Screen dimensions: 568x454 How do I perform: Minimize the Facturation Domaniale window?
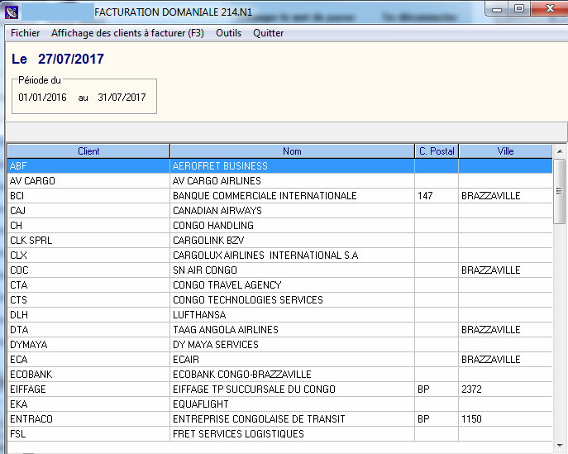tap(499, 8)
